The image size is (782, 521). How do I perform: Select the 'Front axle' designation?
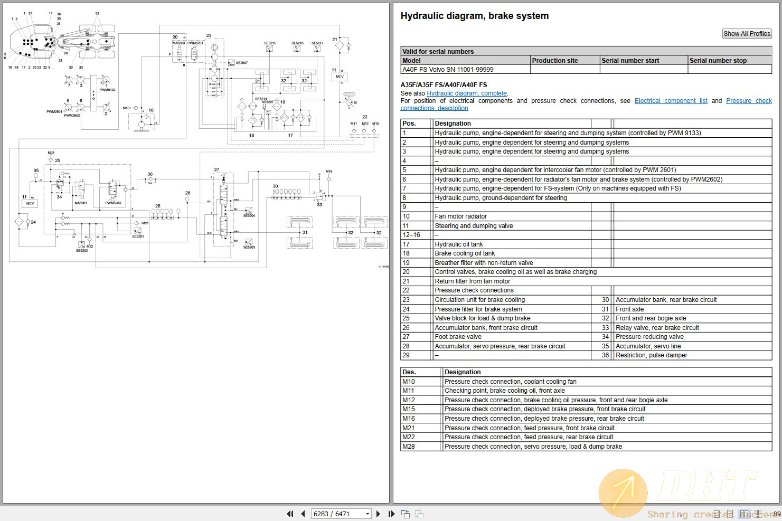(629, 309)
